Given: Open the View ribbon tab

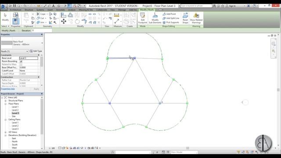Looking at the screenshot, I should pyautogui.click(x=112, y=10).
